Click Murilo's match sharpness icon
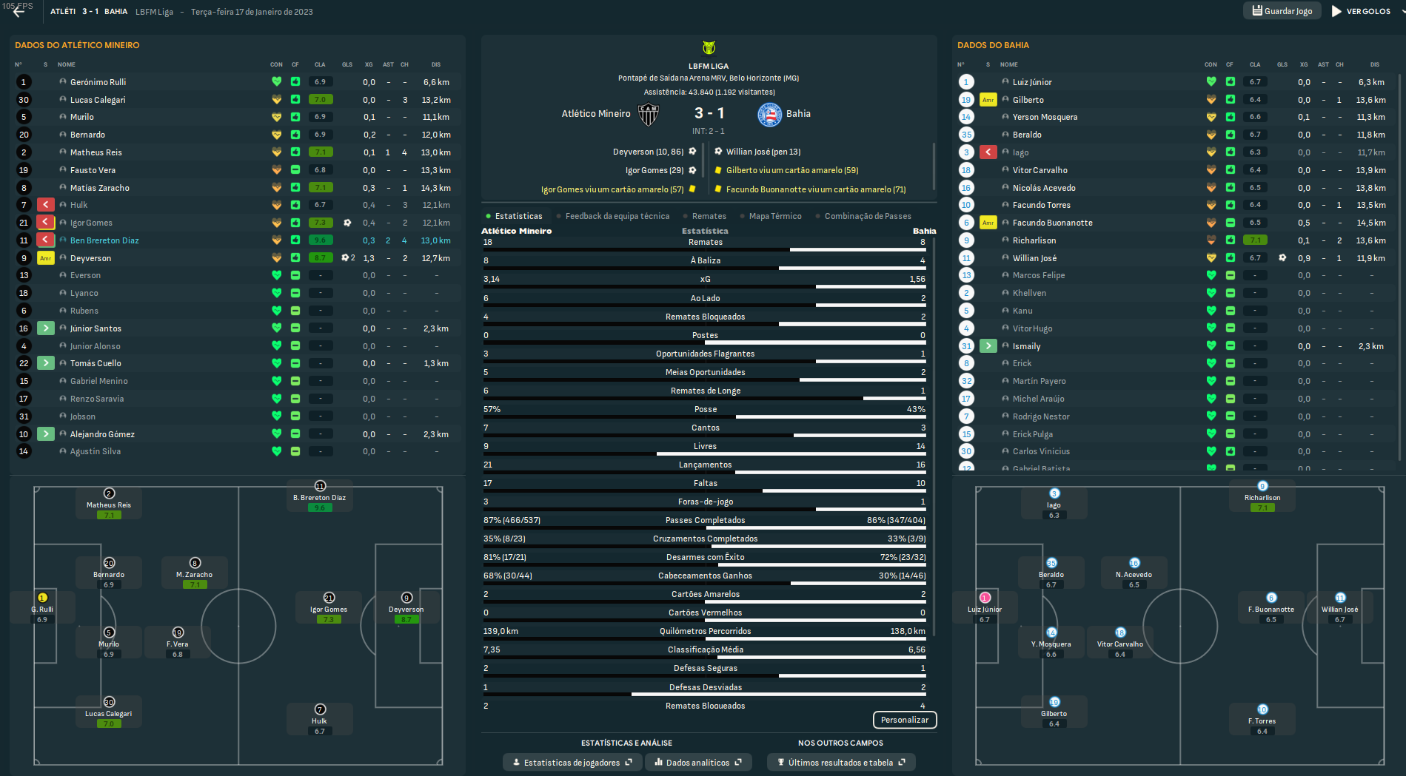The image size is (1406, 776). pyautogui.click(x=295, y=117)
